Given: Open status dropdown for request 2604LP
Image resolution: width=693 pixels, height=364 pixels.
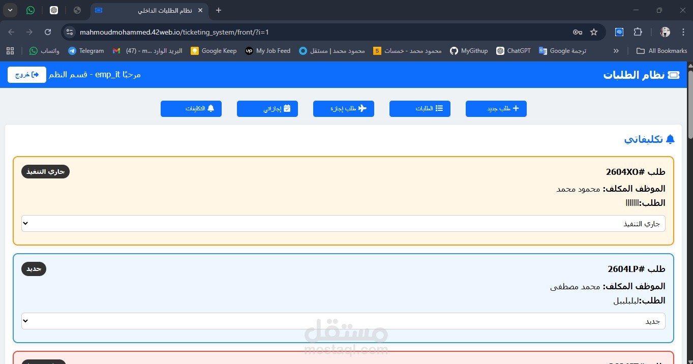Looking at the screenshot, I should pos(343,321).
